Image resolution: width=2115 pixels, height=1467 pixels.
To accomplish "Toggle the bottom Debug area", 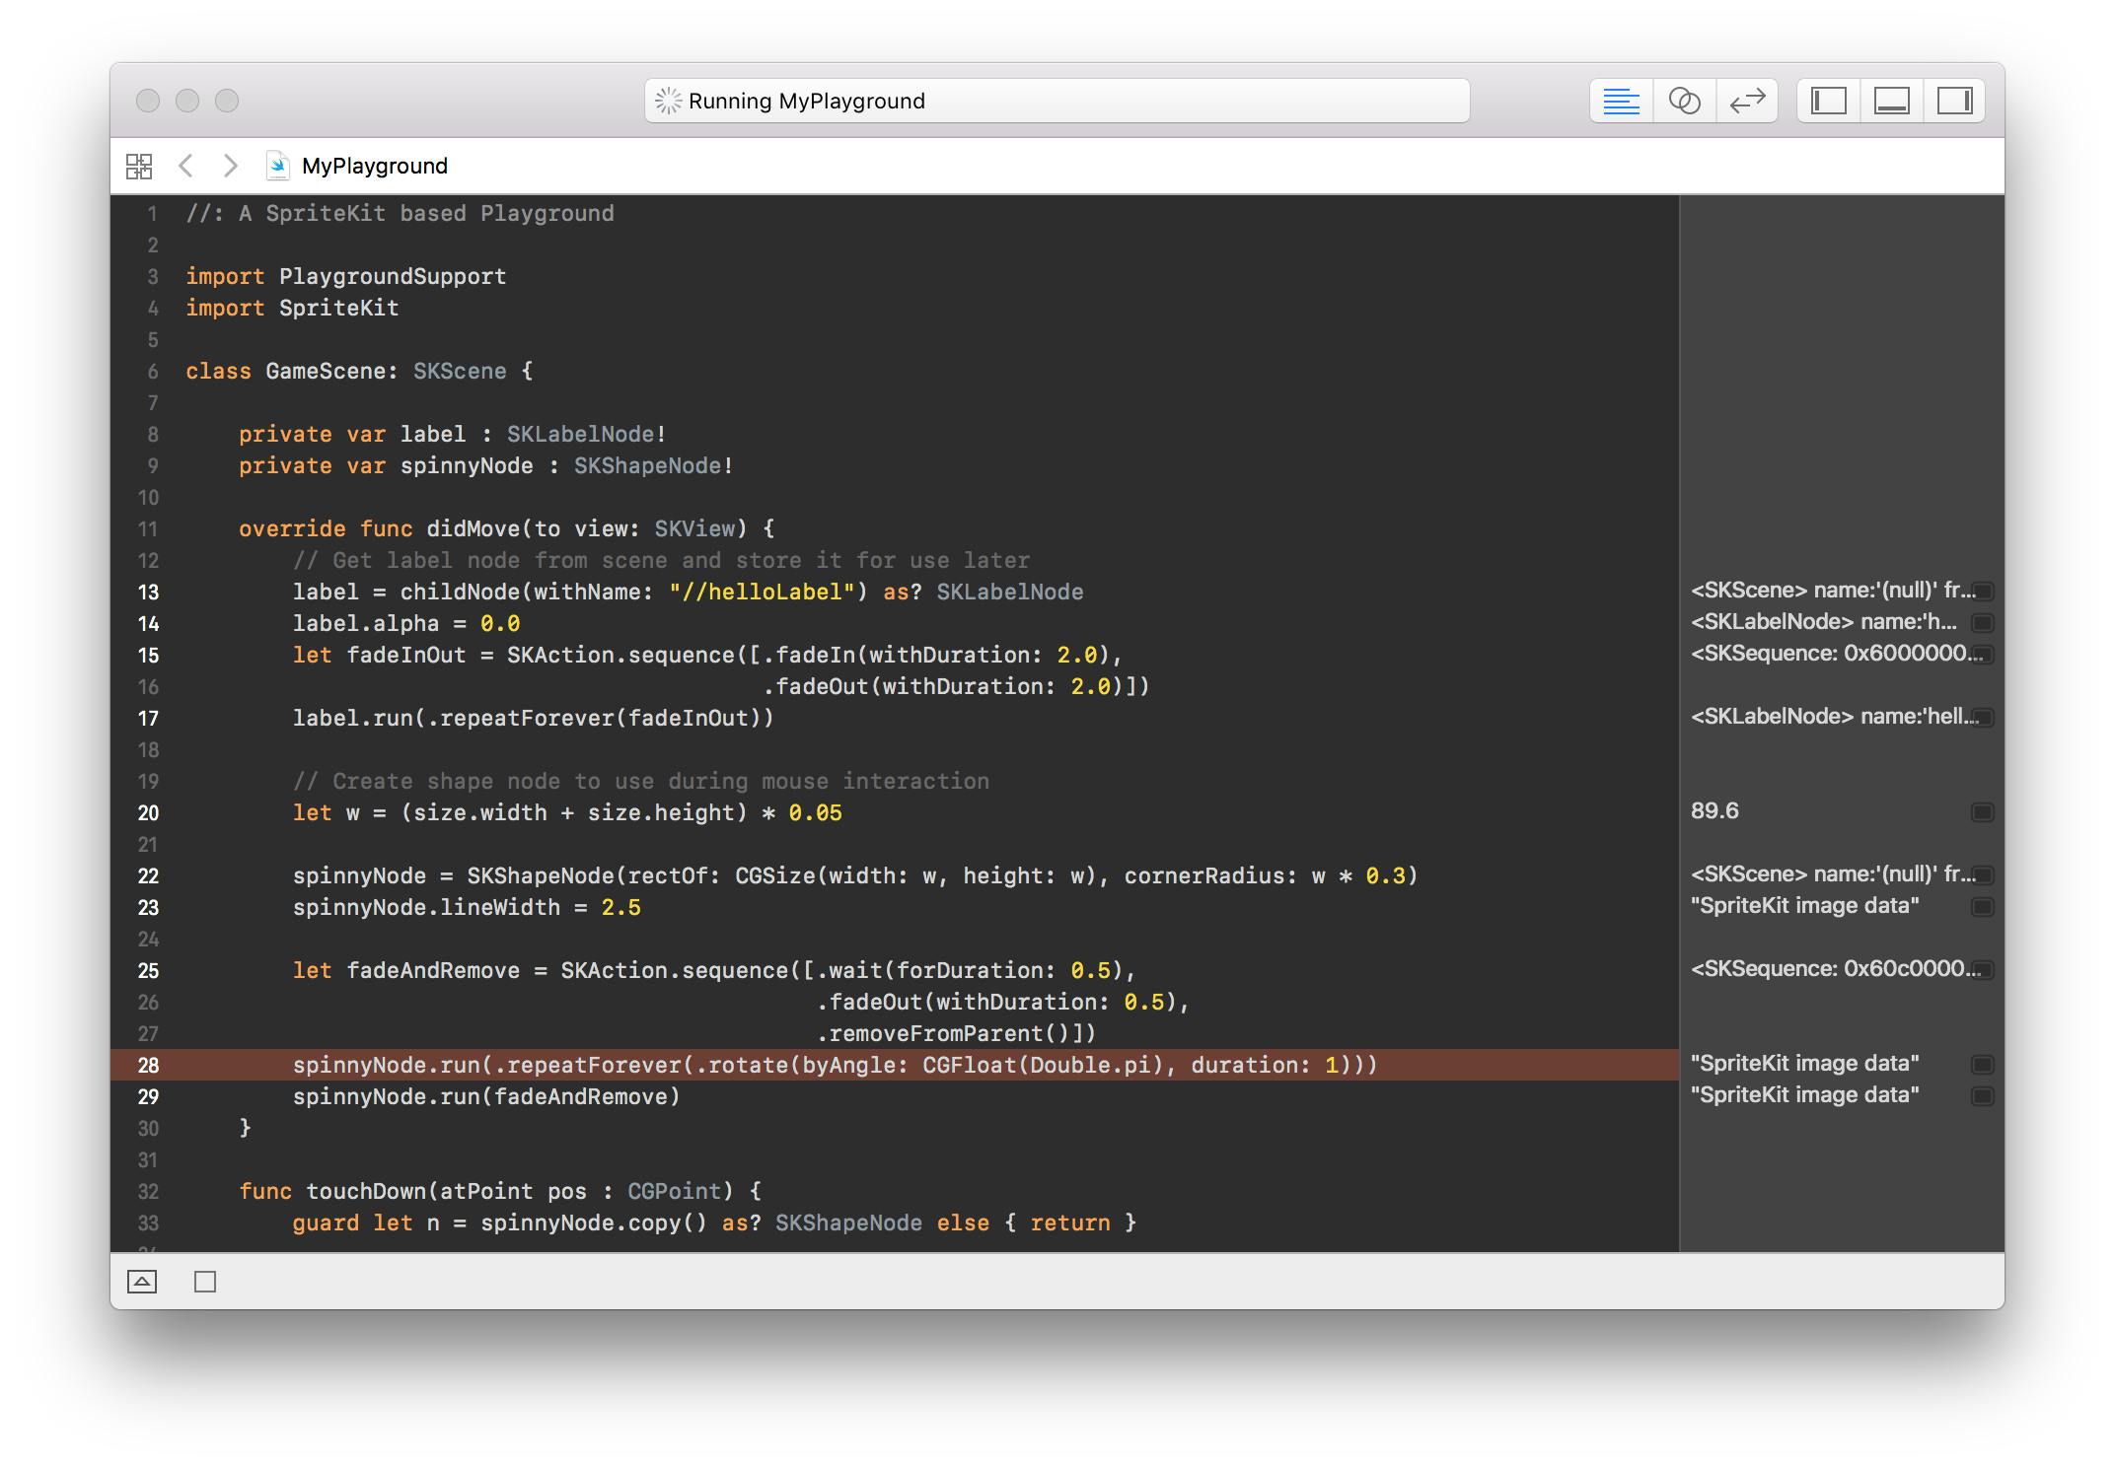I will click(x=1891, y=101).
